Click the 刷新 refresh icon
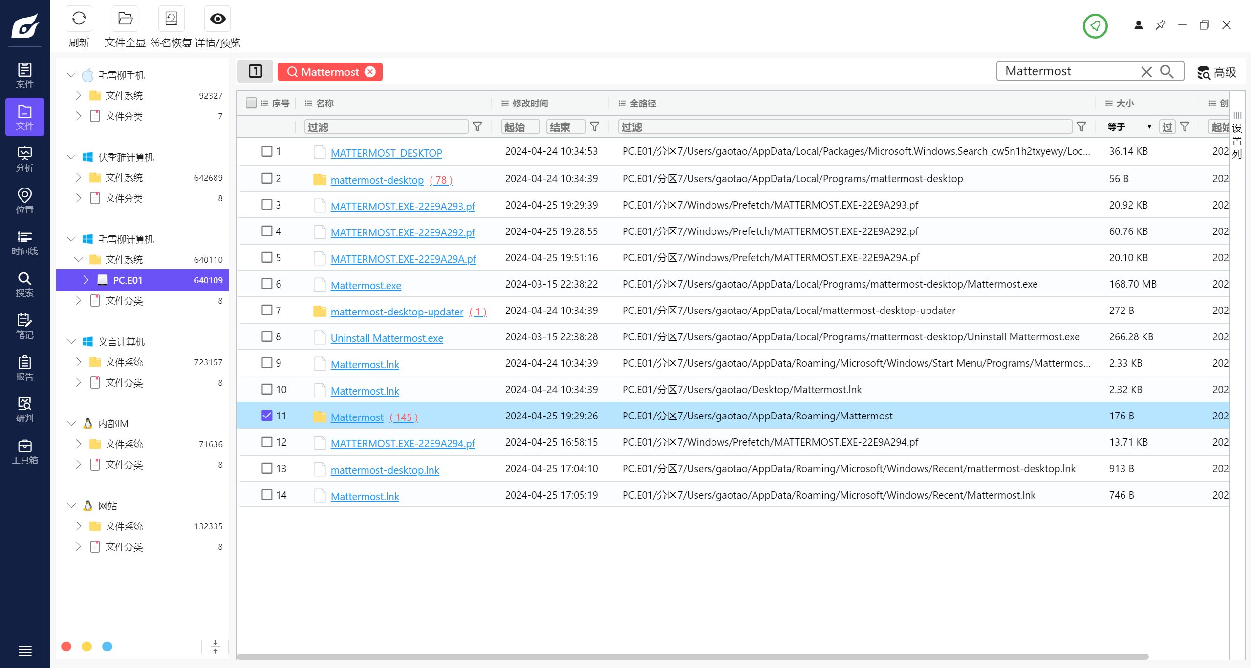Image resolution: width=1251 pixels, height=668 pixels. (x=79, y=19)
